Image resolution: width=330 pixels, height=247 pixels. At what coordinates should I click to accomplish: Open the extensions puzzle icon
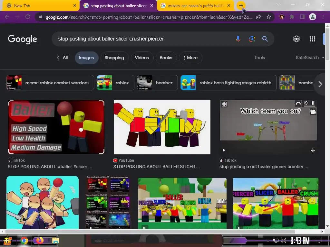click(x=292, y=17)
